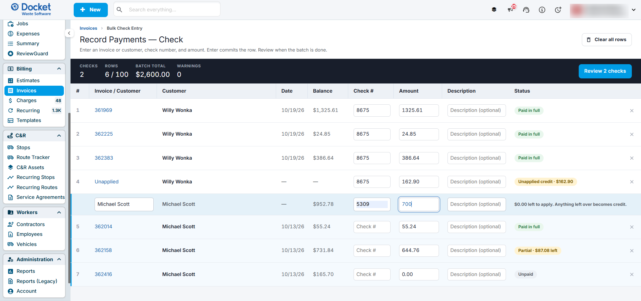This screenshot has width=641, height=301.
Task: Select Invoices in Billing menu
Action: pos(34,91)
